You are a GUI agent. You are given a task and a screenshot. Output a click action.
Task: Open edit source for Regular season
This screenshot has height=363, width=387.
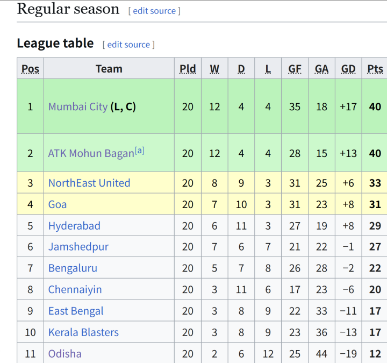pyautogui.click(x=154, y=11)
